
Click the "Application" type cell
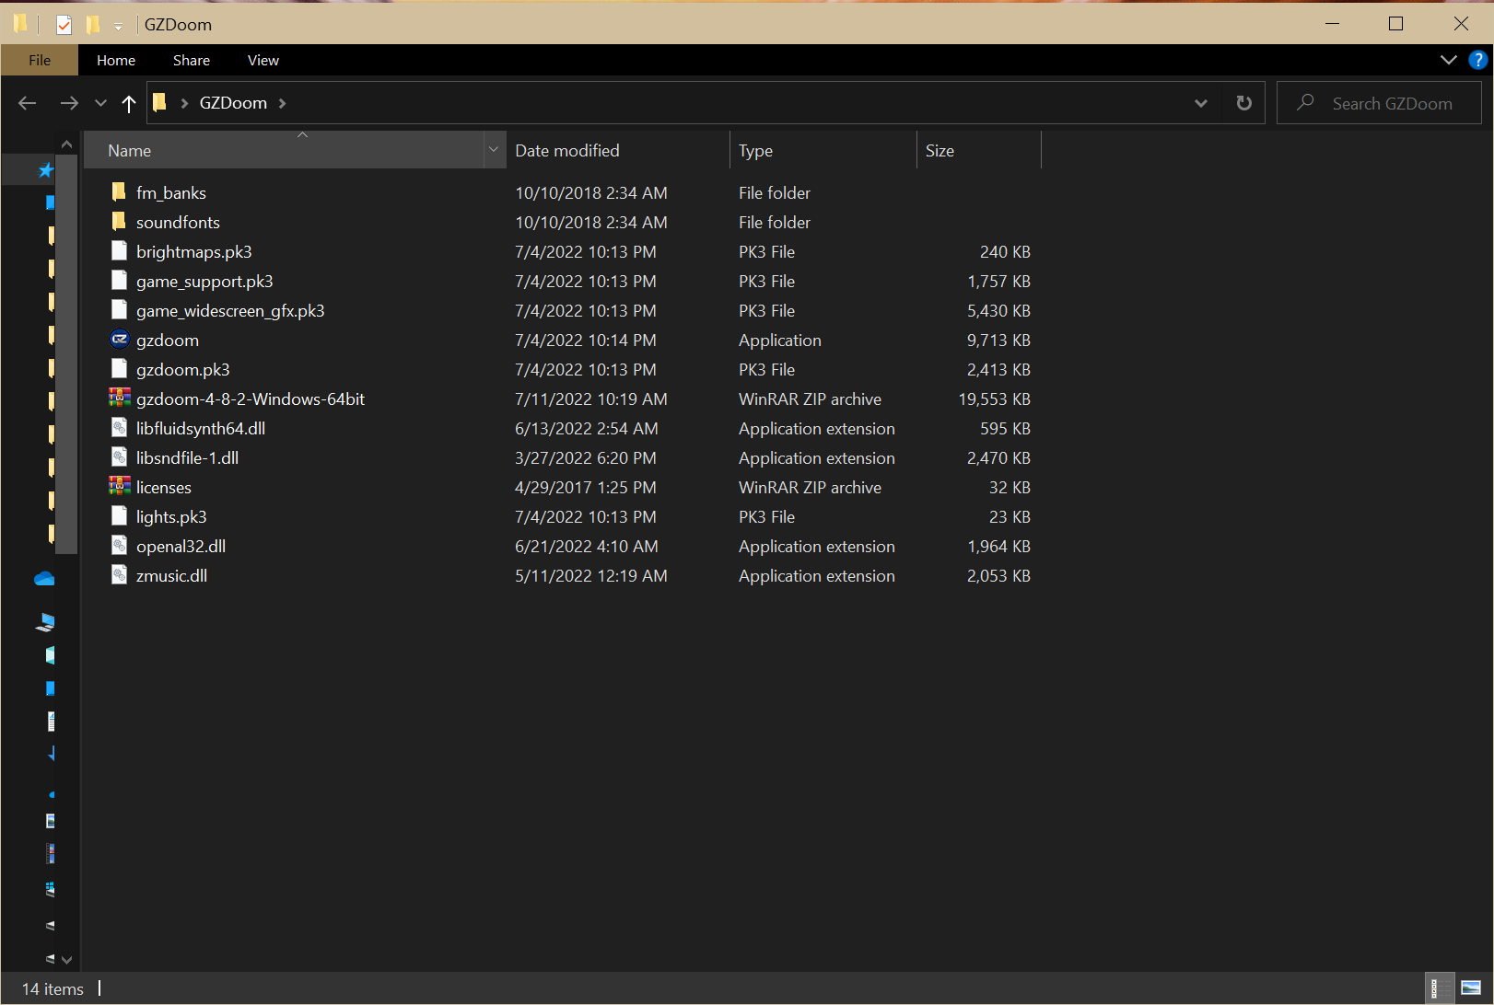[x=779, y=340]
